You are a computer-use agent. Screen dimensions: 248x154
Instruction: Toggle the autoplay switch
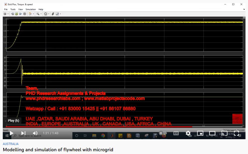[163, 133]
